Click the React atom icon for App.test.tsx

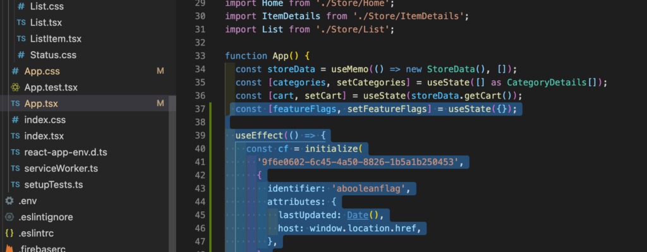pyautogui.click(x=15, y=87)
